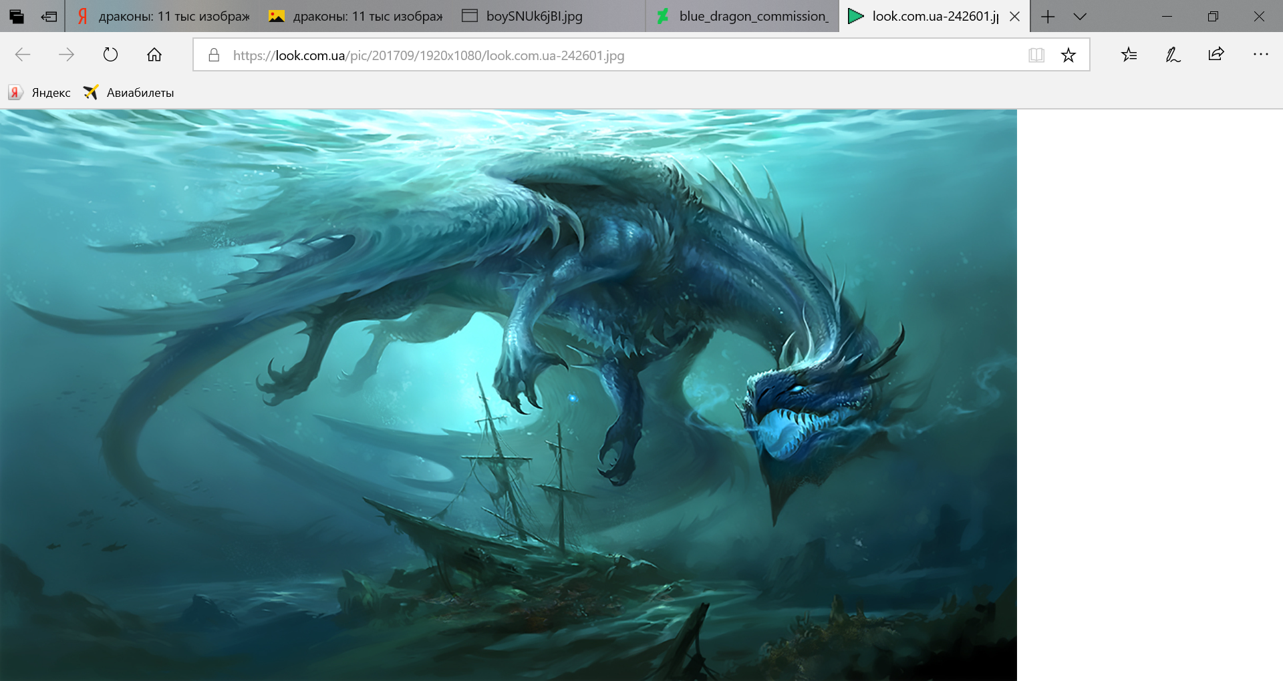
Task: Open the Favorites hub
Action: coord(1129,55)
